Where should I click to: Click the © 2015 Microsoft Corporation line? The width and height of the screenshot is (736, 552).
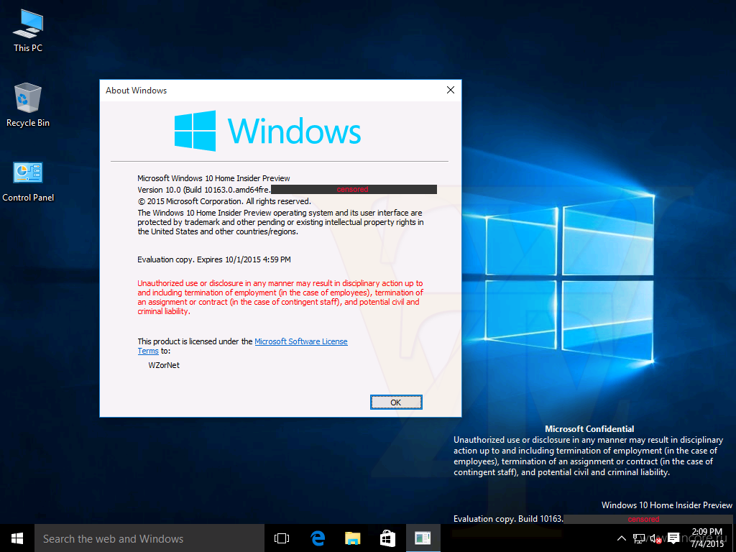tap(224, 201)
